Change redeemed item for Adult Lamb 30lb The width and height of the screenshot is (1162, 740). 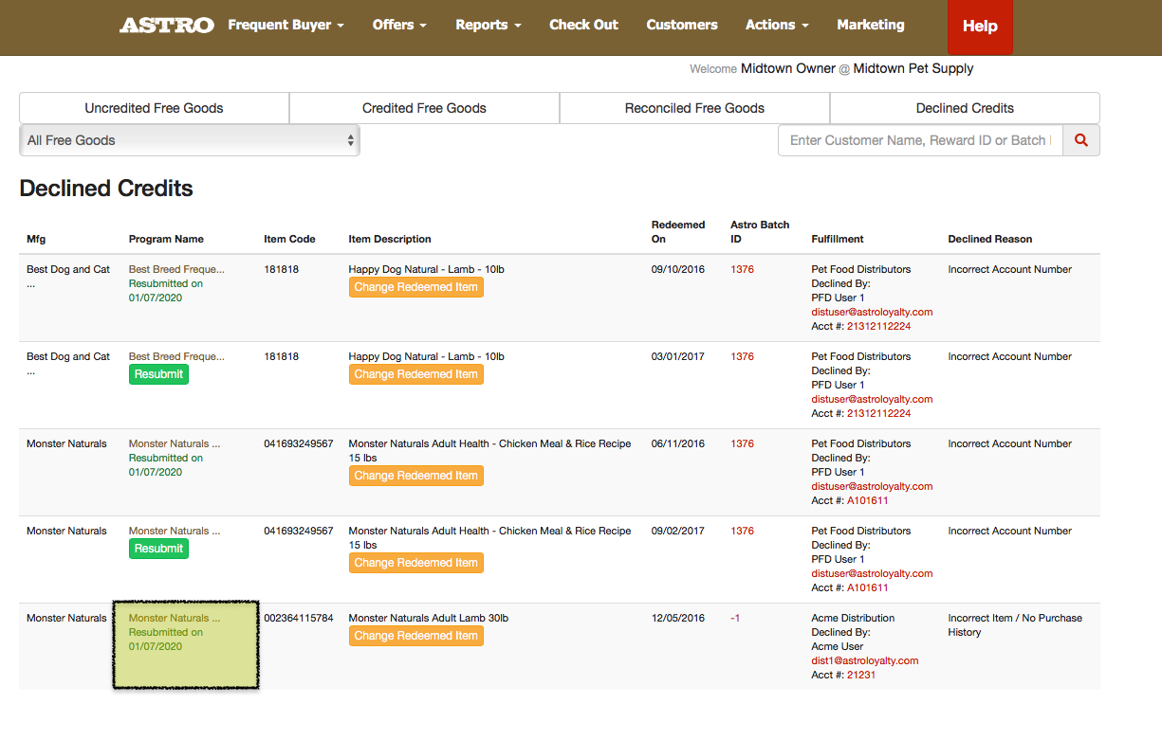tap(415, 636)
